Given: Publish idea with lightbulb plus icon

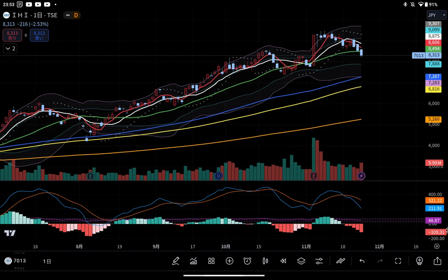Looking at the screenshot, I should 419,261.
